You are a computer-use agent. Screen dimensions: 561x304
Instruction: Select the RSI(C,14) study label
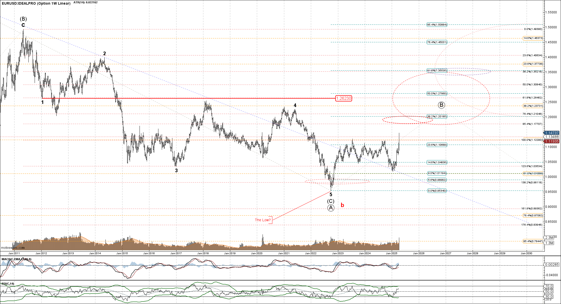(8, 284)
